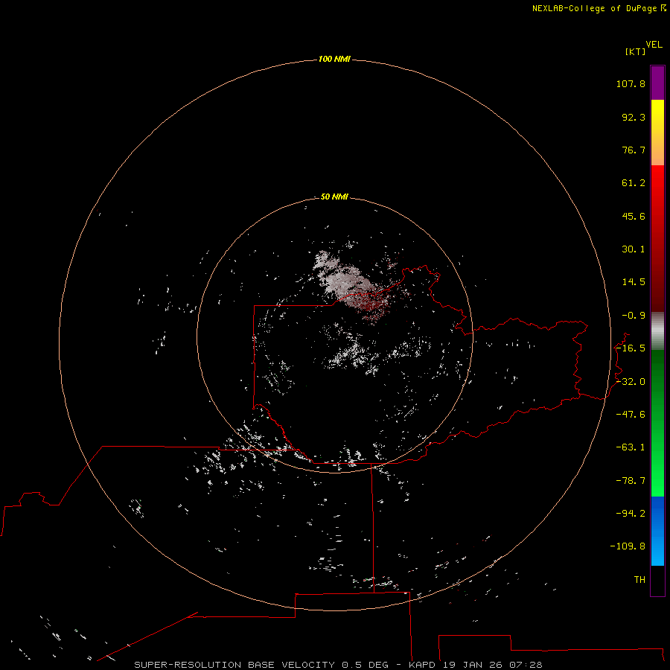Click the 14.5 legend value
The height and width of the screenshot is (670, 670).
634,282
